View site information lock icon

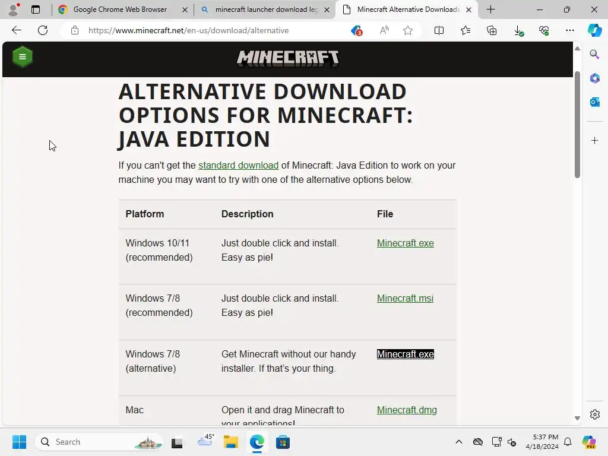pyautogui.click(x=75, y=30)
